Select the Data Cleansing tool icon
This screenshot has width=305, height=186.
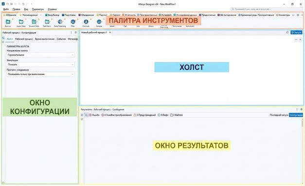pyautogui.click(x=60, y=21)
